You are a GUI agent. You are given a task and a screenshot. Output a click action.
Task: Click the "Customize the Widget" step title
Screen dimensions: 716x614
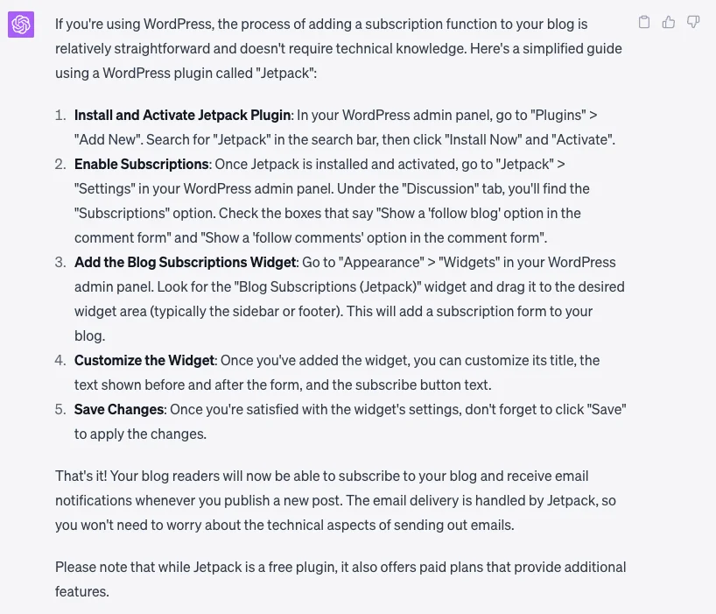point(144,360)
